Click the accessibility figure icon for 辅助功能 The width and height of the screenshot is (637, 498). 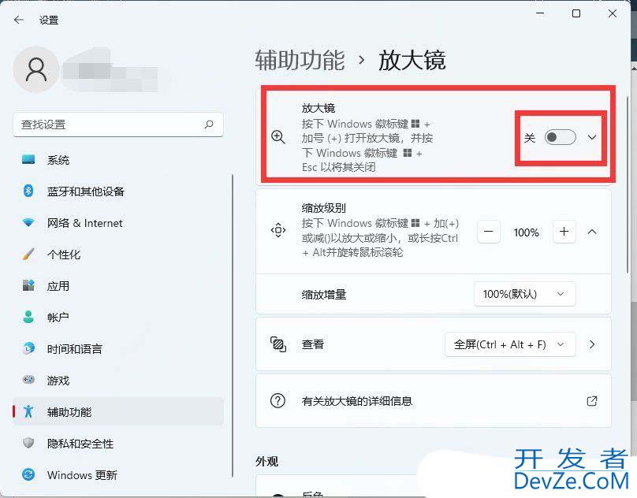[x=28, y=411]
